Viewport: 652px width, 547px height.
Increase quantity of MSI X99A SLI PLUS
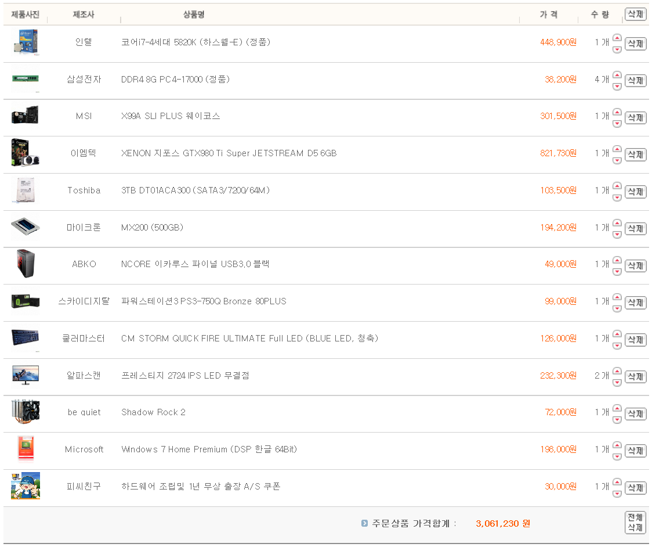(x=617, y=111)
